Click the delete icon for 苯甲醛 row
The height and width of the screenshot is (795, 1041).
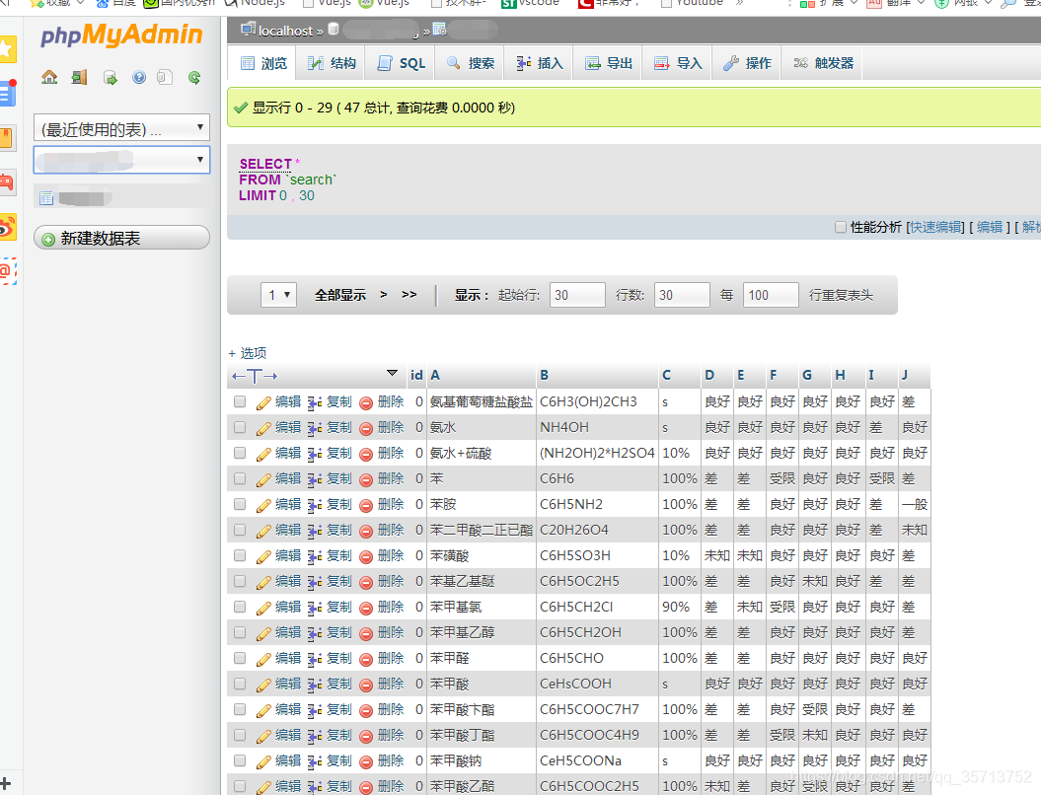coord(366,659)
